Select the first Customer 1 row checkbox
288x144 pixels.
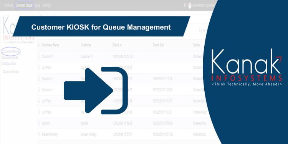[39, 56]
